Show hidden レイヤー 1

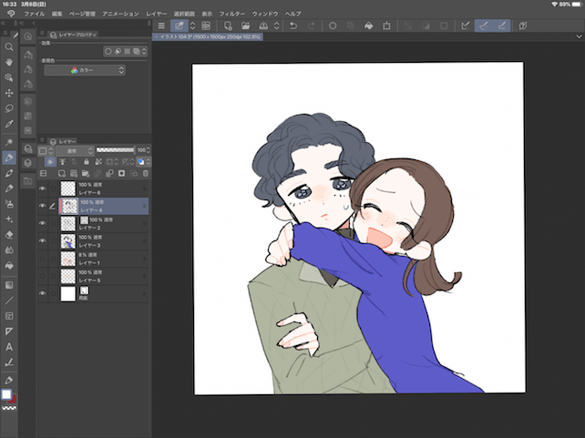[43, 259]
